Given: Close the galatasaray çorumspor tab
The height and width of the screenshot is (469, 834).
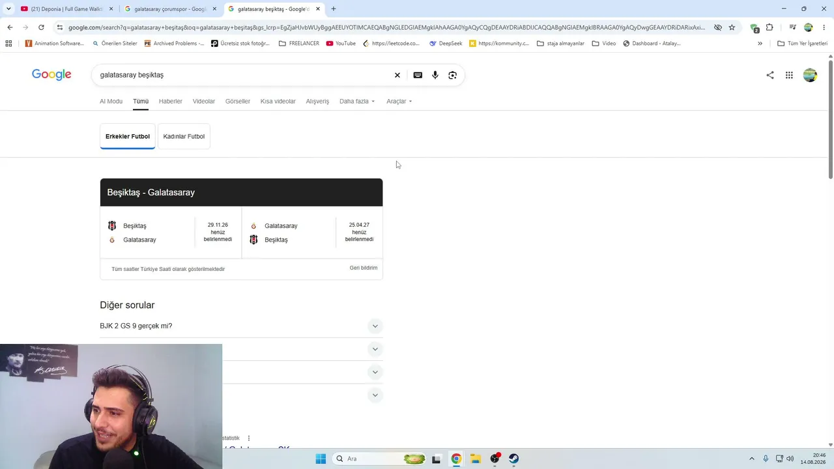Looking at the screenshot, I should [214, 9].
